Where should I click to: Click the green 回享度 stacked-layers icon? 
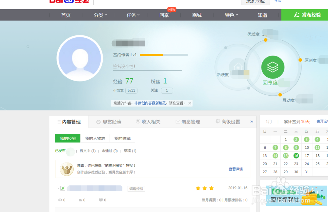point(273,67)
